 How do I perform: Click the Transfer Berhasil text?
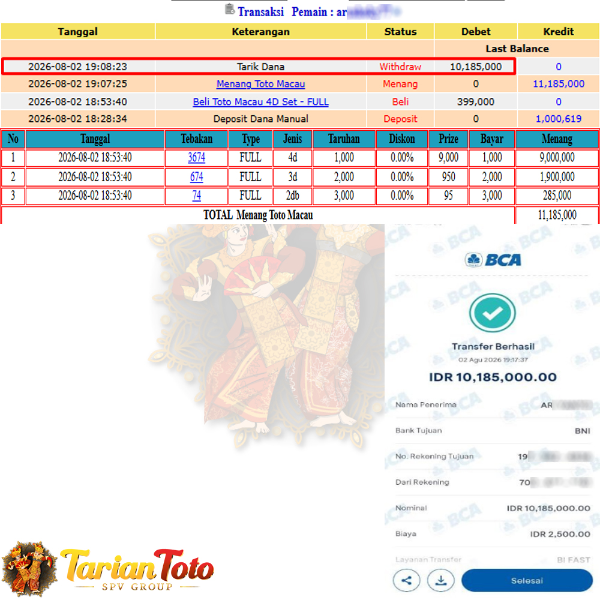[493, 346]
